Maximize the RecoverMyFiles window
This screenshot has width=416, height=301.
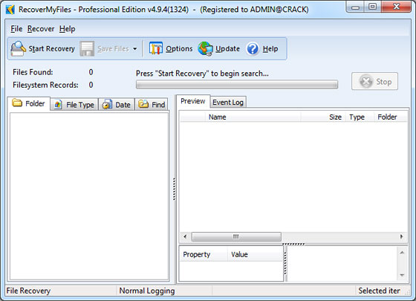(373, 7)
